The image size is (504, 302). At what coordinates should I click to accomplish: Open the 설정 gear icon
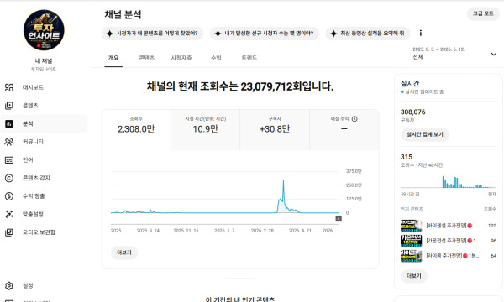click(9, 285)
